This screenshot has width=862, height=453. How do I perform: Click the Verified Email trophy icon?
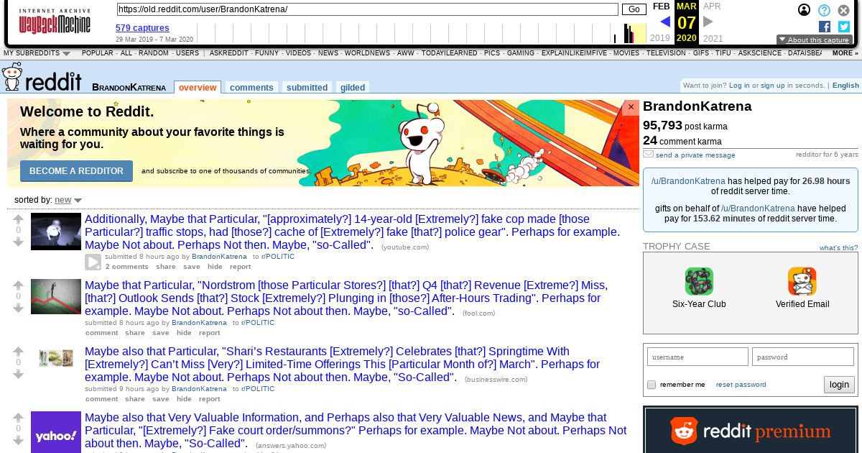coord(802,281)
